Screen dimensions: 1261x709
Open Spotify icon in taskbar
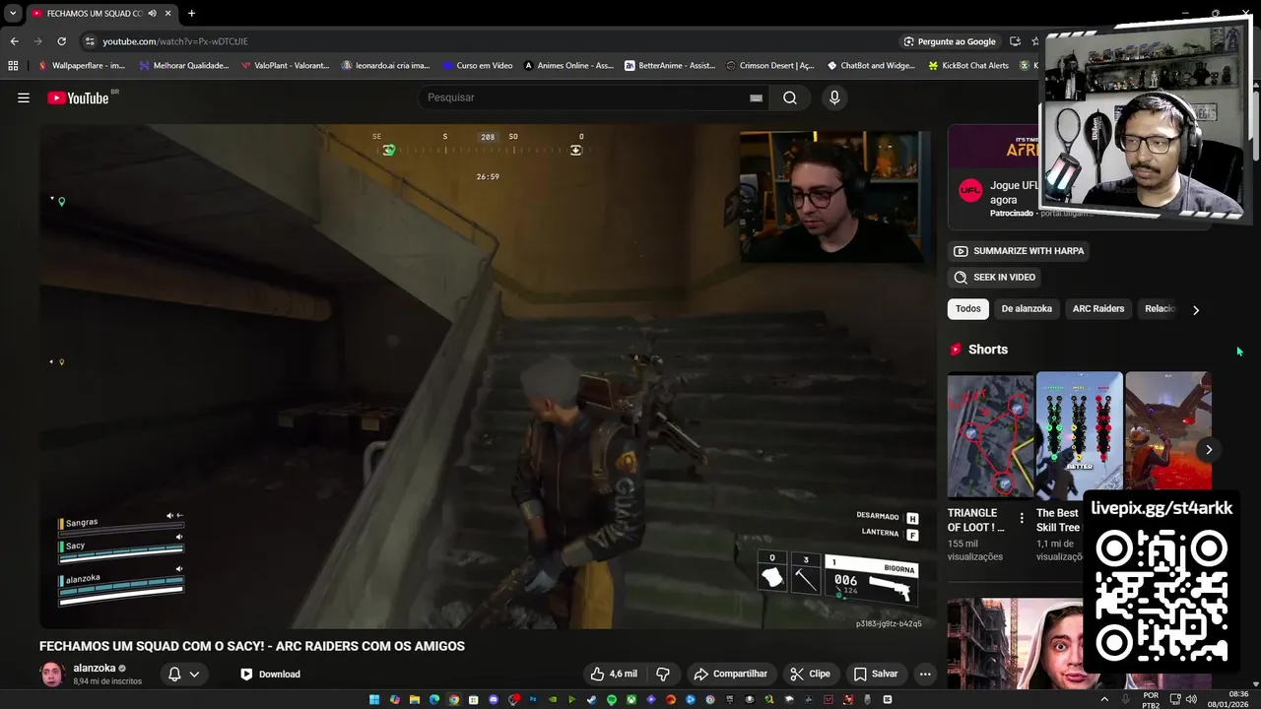612,699
